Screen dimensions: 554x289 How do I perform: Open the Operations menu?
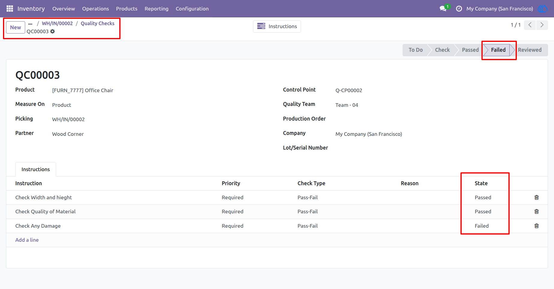tap(96, 9)
